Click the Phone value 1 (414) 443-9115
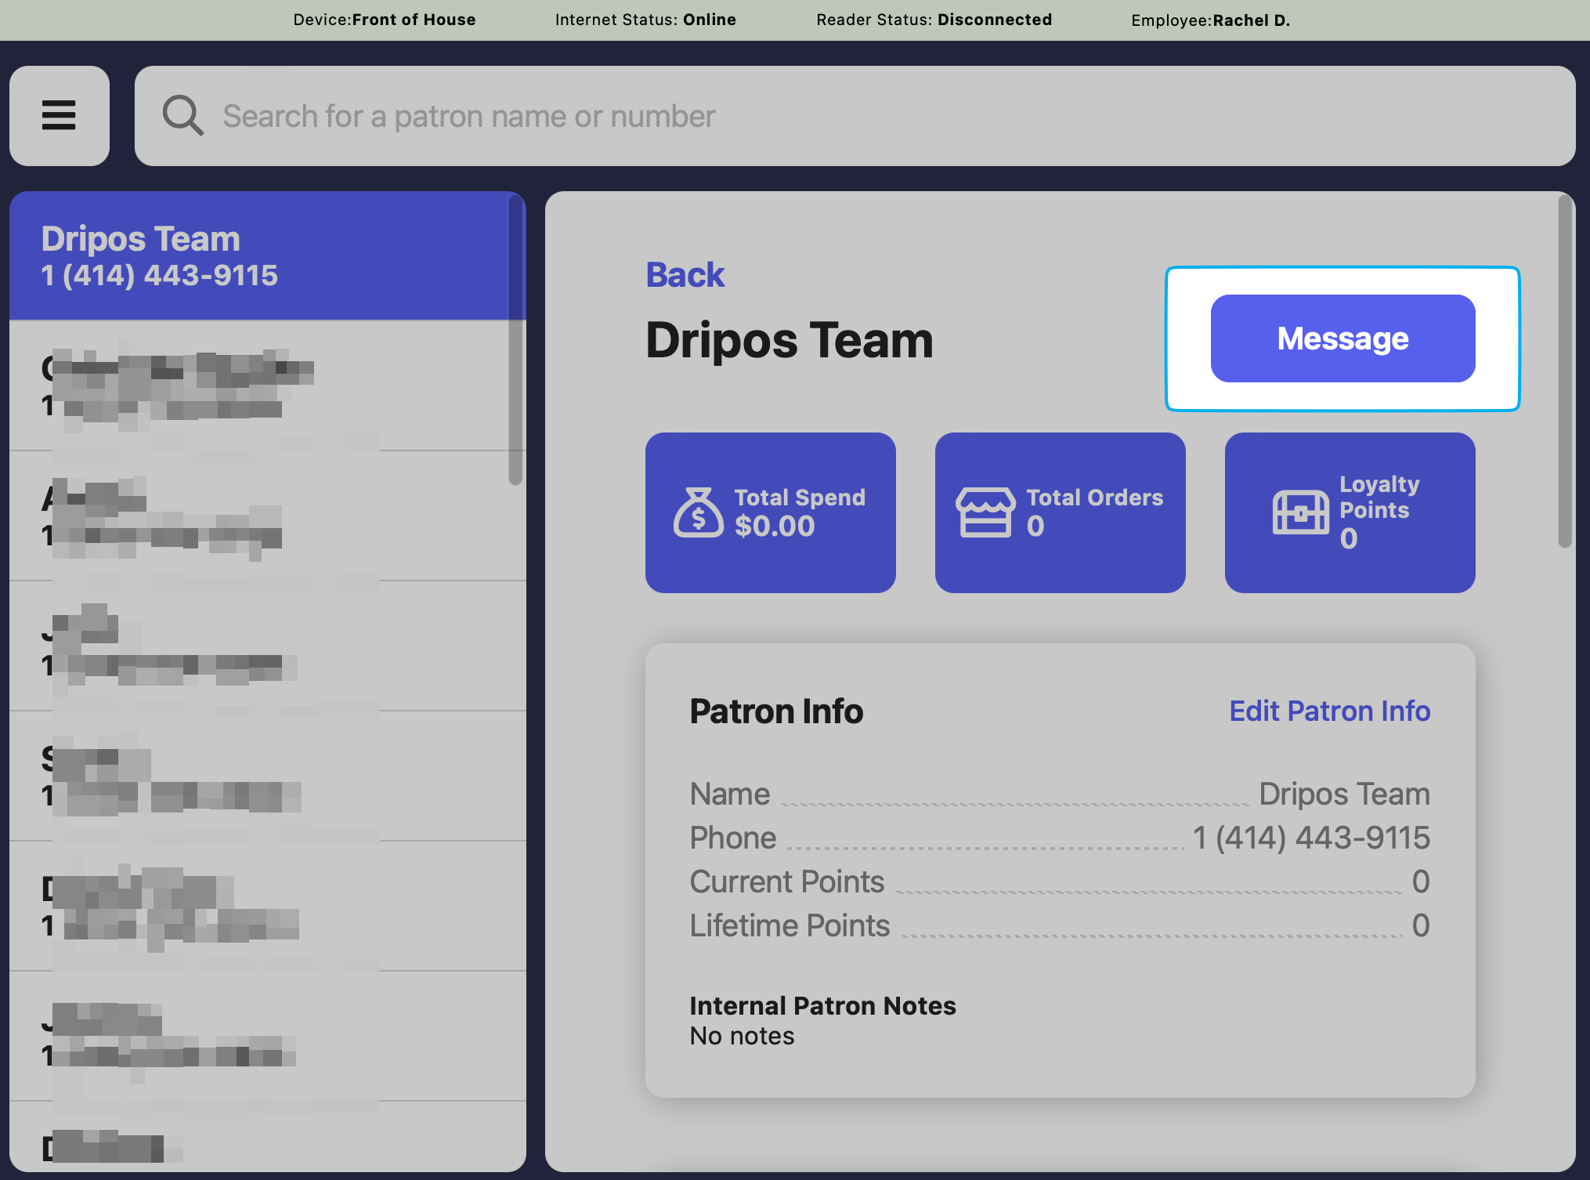 [1311, 838]
